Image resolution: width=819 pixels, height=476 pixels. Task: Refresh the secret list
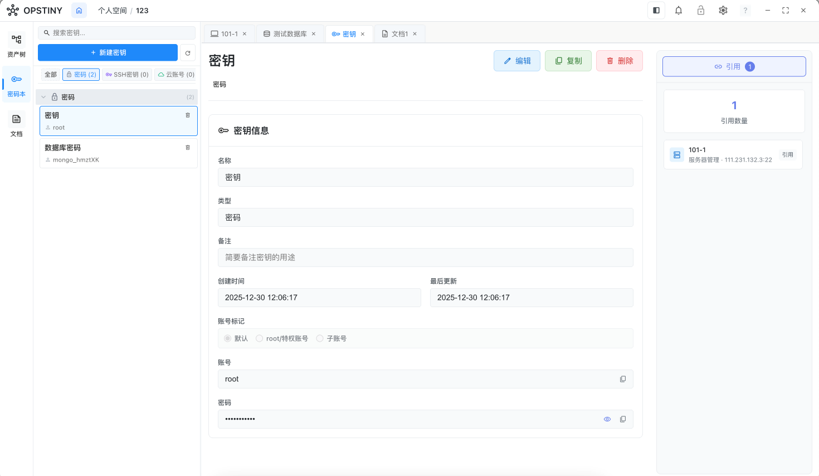[x=188, y=52]
